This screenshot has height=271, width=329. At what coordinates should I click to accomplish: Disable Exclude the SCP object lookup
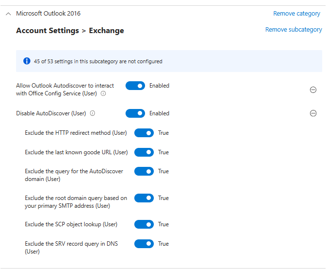coord(144,224)
